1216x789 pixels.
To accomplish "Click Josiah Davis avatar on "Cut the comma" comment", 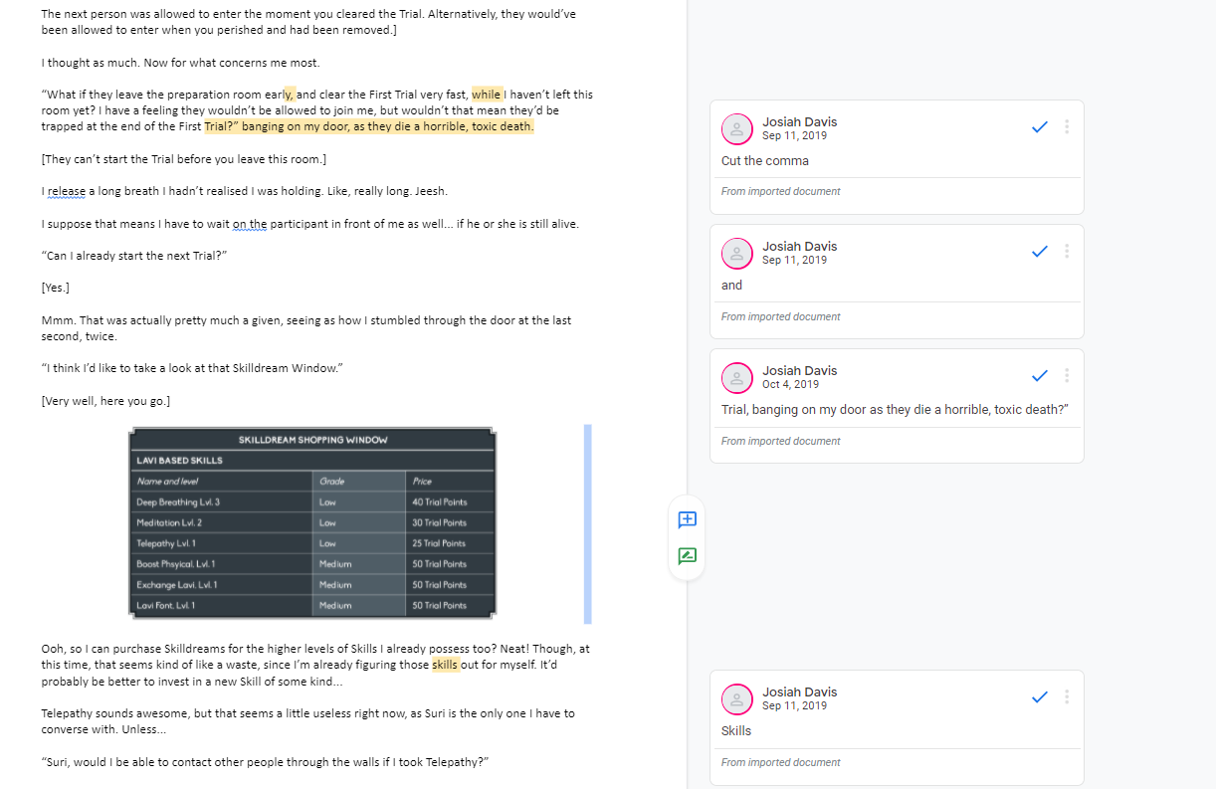I will 737,128.
